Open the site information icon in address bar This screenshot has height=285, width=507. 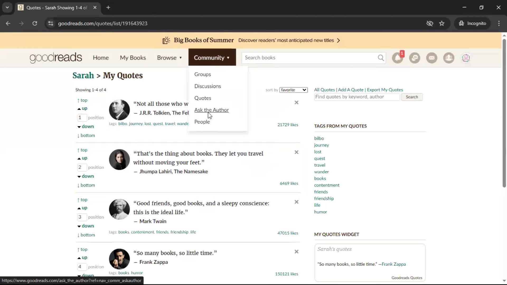pyautogui.click(x=51, y=23)
